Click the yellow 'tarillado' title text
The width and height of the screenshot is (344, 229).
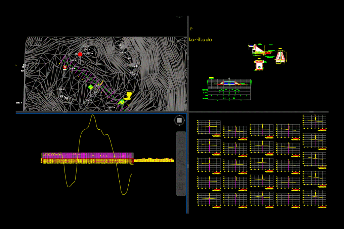coord(200,40)
